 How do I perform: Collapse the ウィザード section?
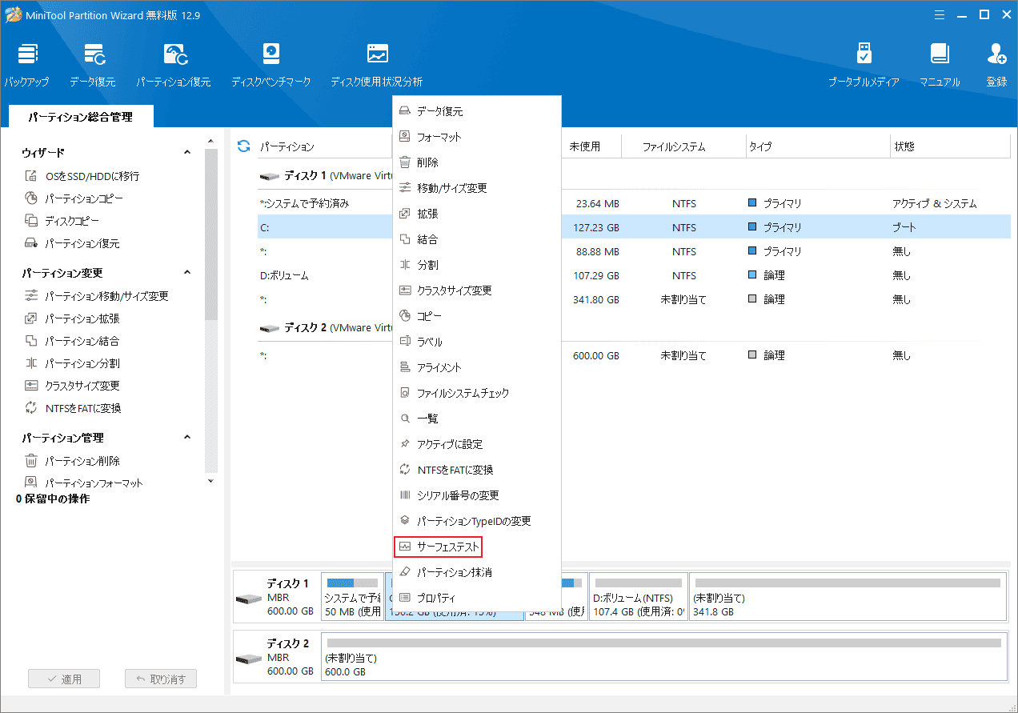coord(187,152)
